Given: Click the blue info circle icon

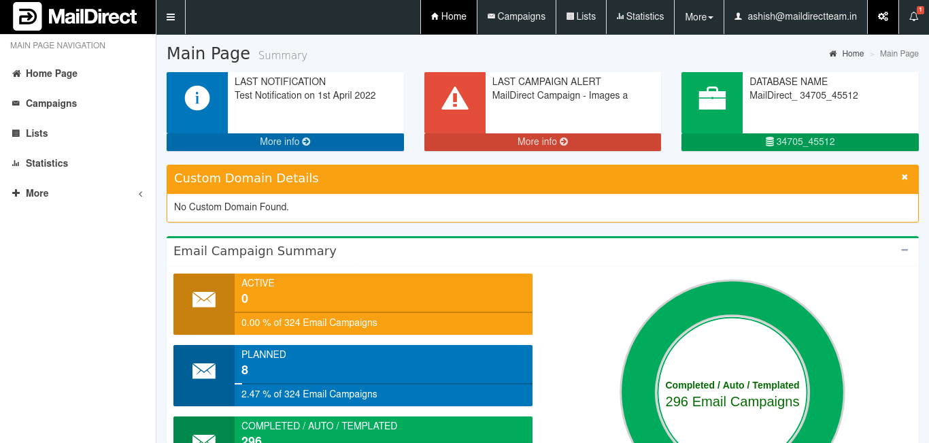Looking at the screenshot, I should tap(197, 99).
